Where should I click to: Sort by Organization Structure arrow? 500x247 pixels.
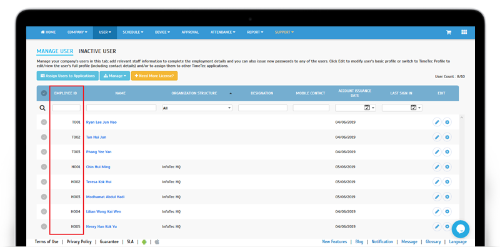point(231,94)
